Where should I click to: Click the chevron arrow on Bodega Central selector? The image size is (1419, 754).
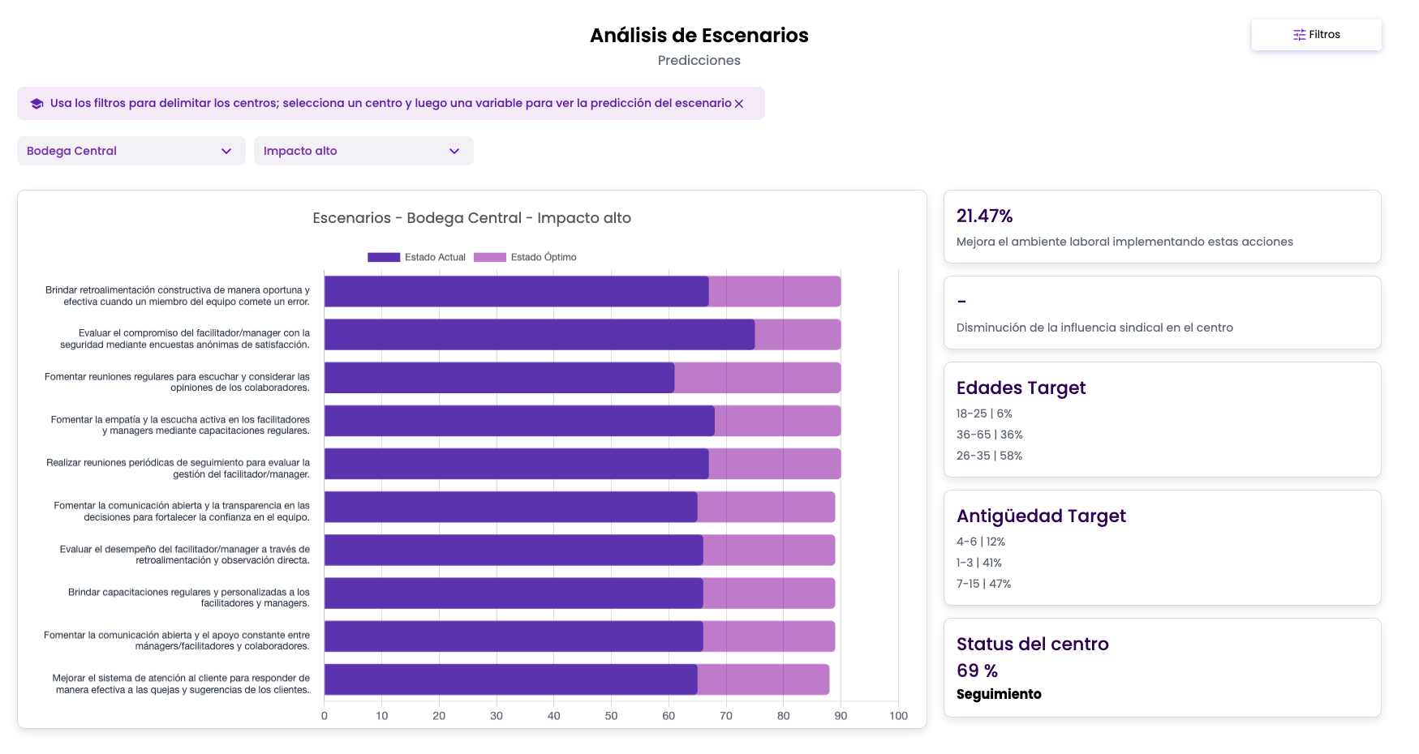(x=226, y=151)
